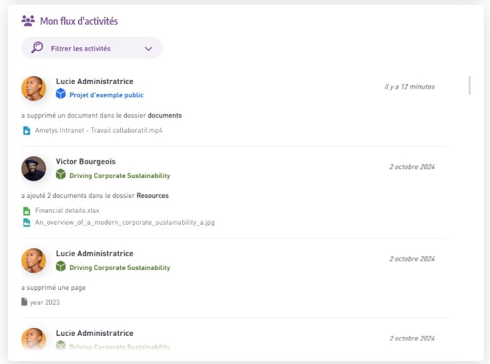Click the video file icon for collaboratif.mp4
The width and height of the screenshot is (490, 364).
[27, 131]
